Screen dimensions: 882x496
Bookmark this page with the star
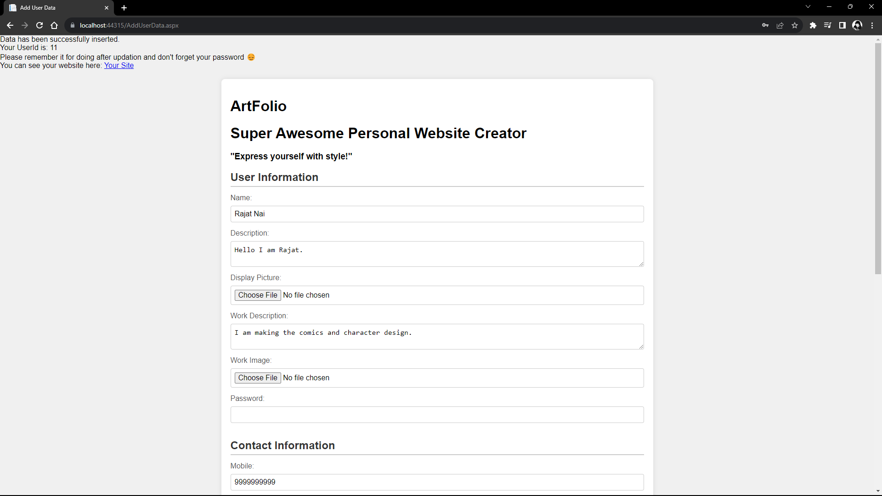pyautogui.click(x=795, y=25)
